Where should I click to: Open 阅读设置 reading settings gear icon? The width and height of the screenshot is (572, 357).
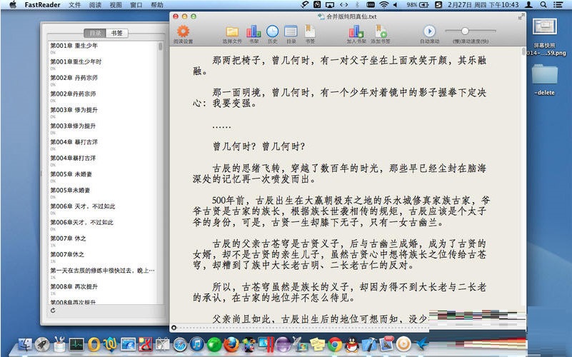[x=183, y=31]
